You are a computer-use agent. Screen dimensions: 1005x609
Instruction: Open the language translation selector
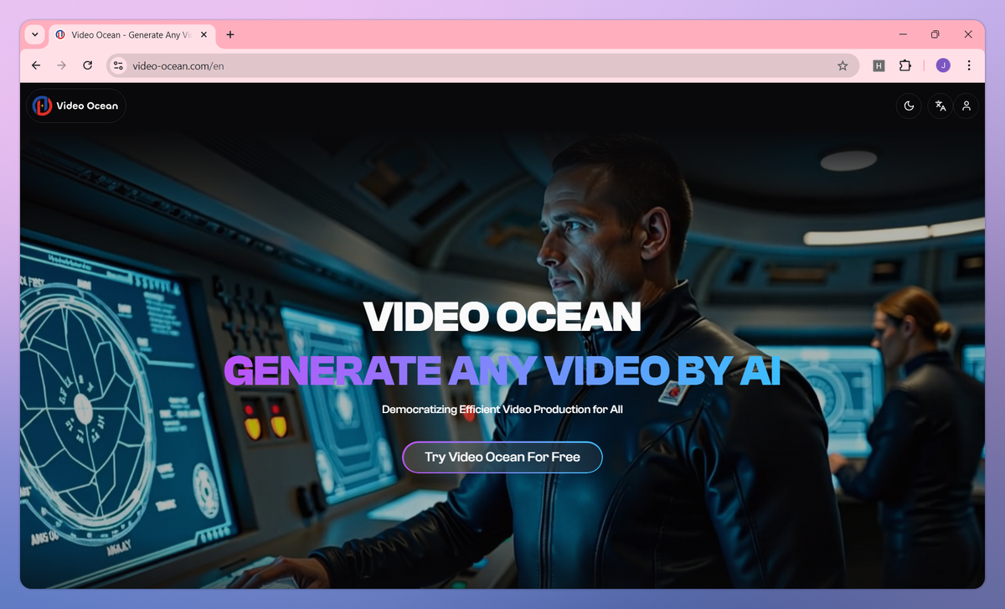click(x=941, y=106)
